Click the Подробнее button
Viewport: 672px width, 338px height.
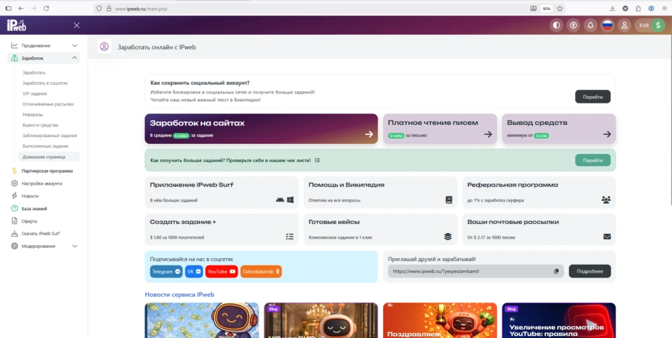click(x=590, y=271)
